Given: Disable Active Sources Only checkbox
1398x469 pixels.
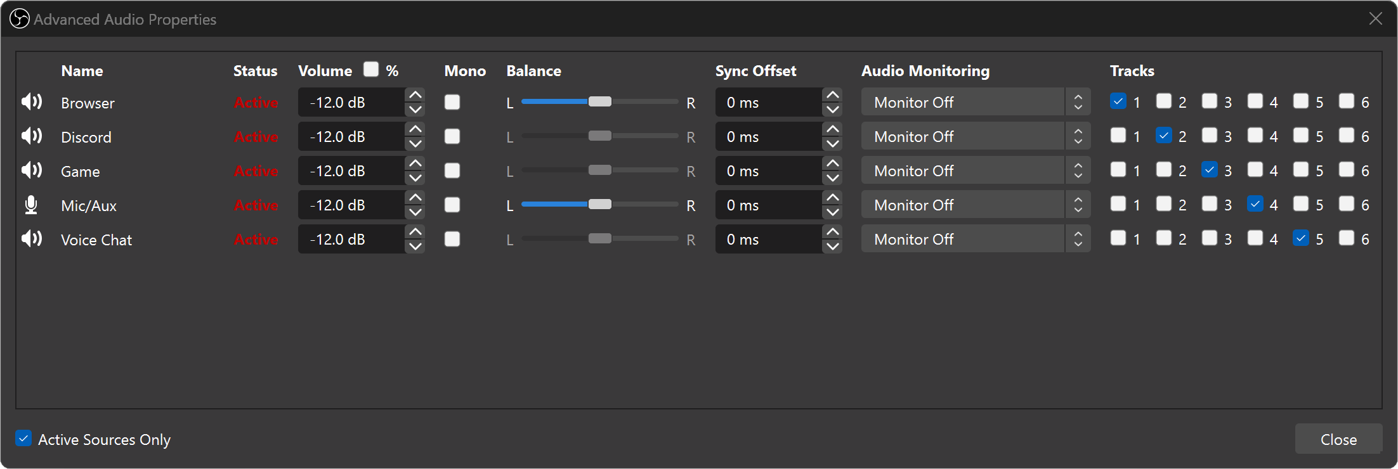Looking at the screenshot, I should 23,439.
